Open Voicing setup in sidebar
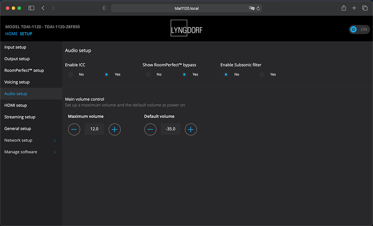This screenshot has height=226, width=373. point(31,82)
